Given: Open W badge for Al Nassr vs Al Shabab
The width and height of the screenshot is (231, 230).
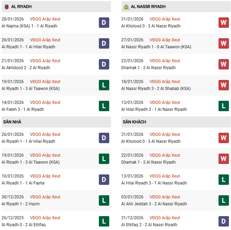Looking at the screenshot, I should pyautogui.click(x=224, y=85).
